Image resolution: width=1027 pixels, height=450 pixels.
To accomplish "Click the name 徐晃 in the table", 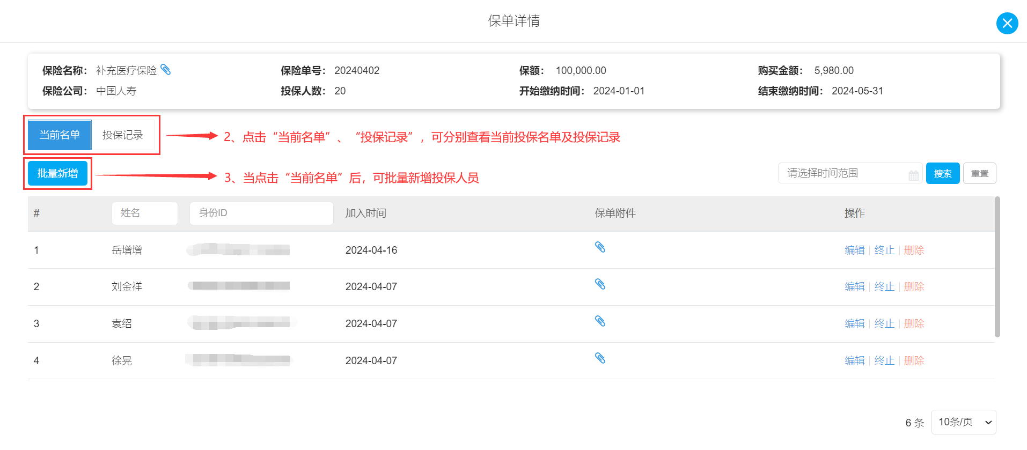I will click(122, 360).
